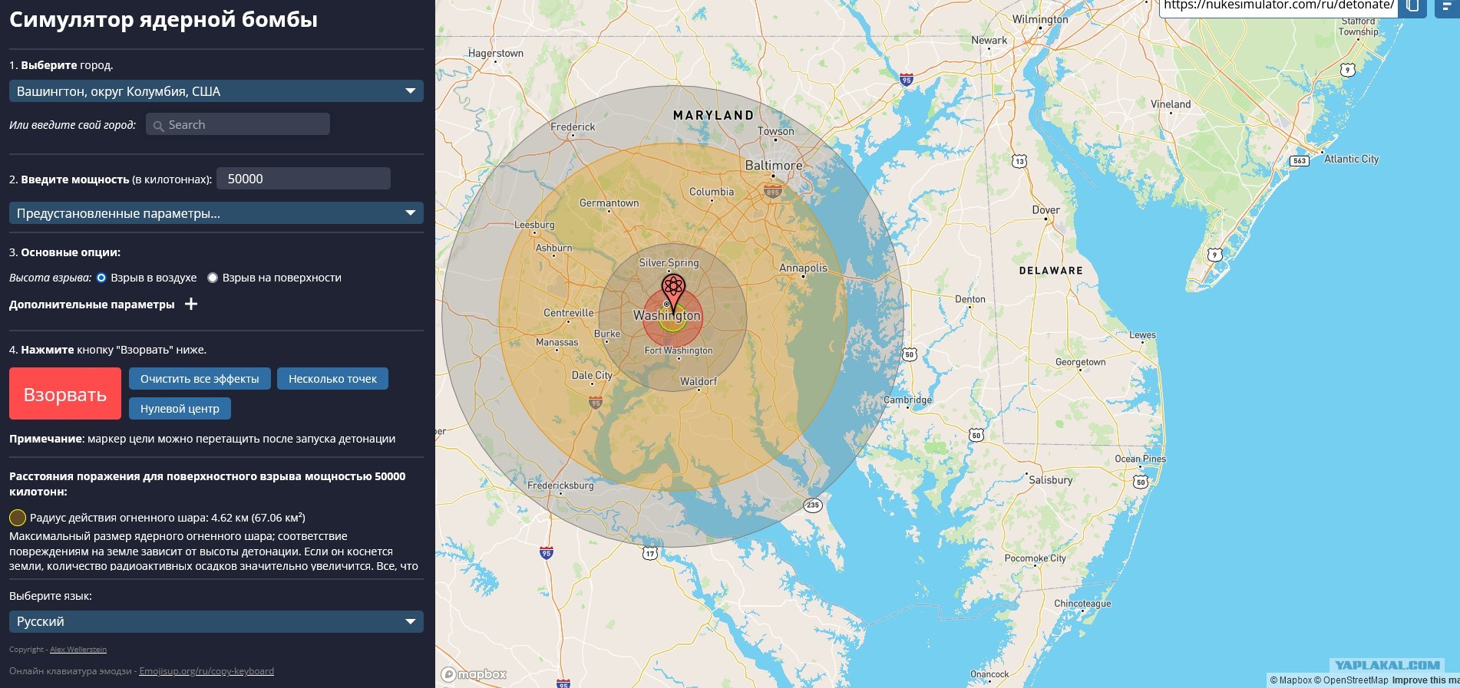Image resolution: width=1460 pixels, height=688 pixels.
Task: Click the Dale City label on the map
Action: click(592, 375)
